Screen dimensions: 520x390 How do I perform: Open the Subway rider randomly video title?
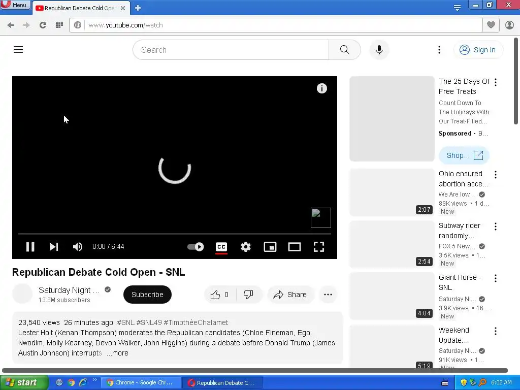click(459, 231)
